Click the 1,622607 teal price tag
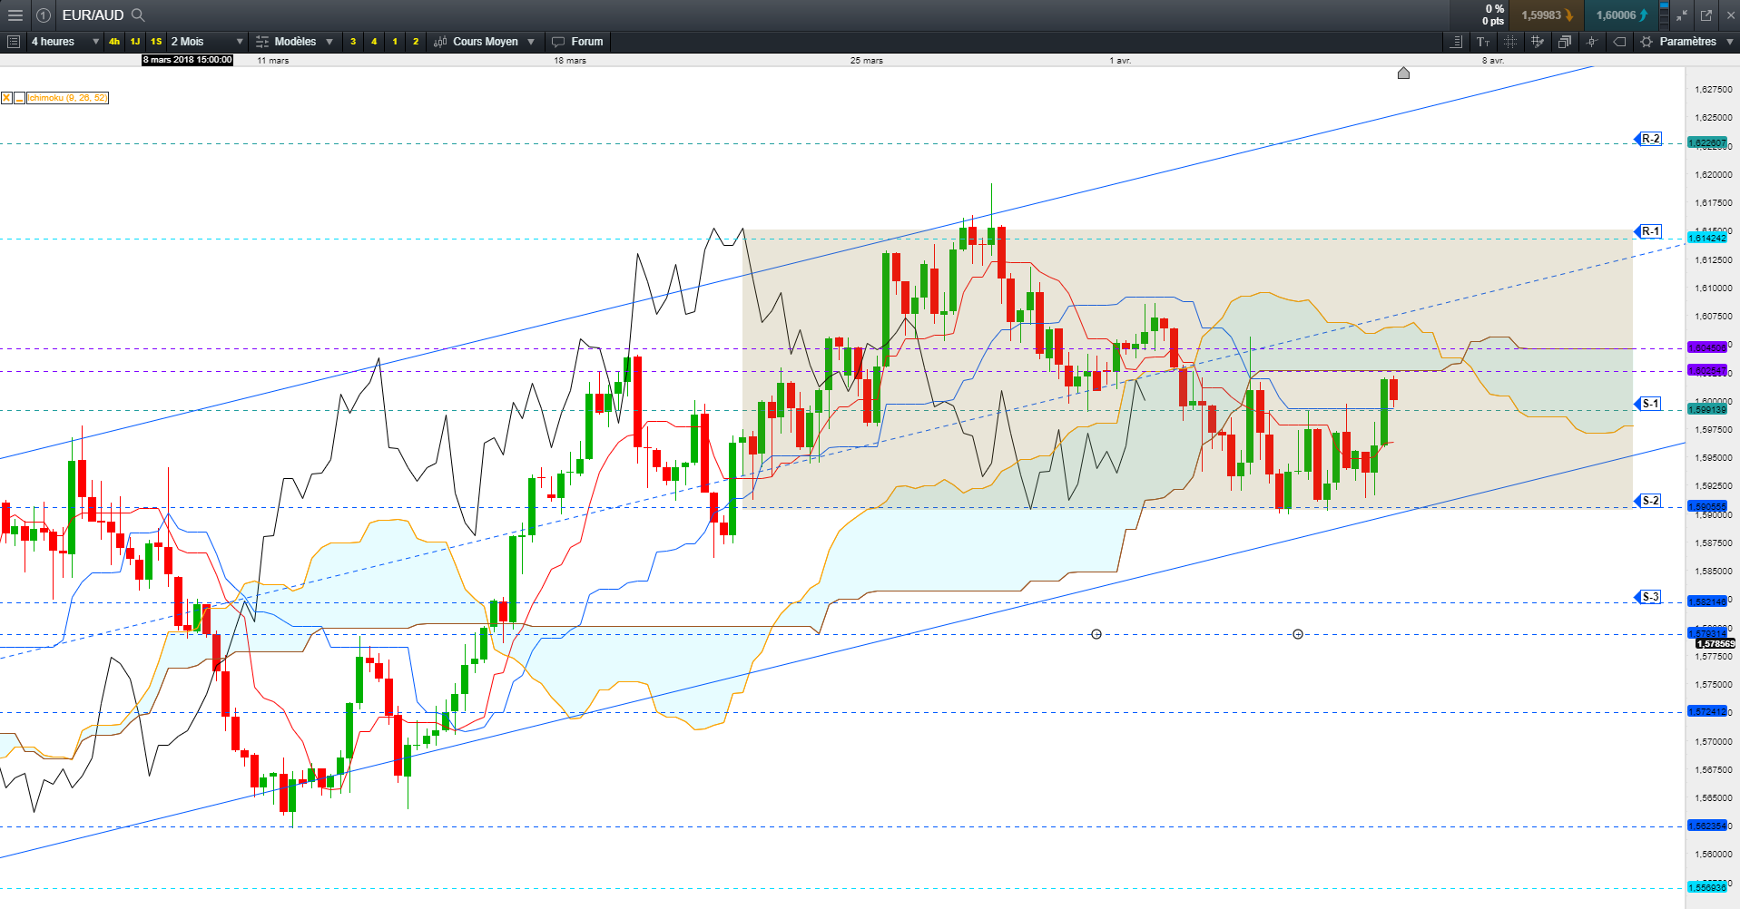This screenshot has height=909, width=1740. pyautogui.click(x=1707, y=143)
